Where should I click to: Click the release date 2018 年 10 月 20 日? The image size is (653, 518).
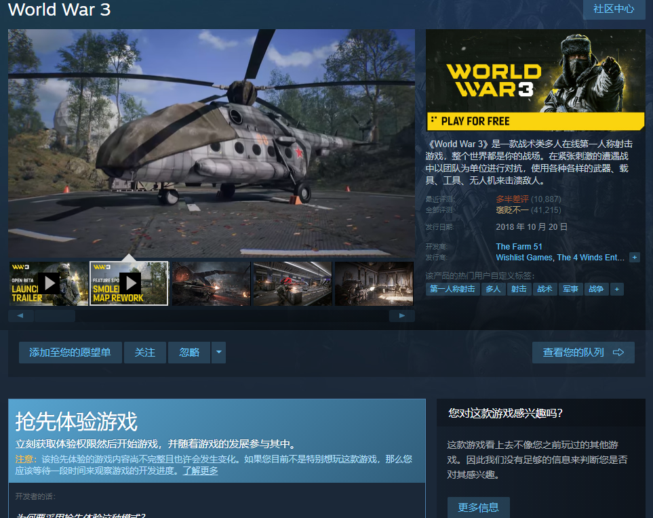(532, 227)
